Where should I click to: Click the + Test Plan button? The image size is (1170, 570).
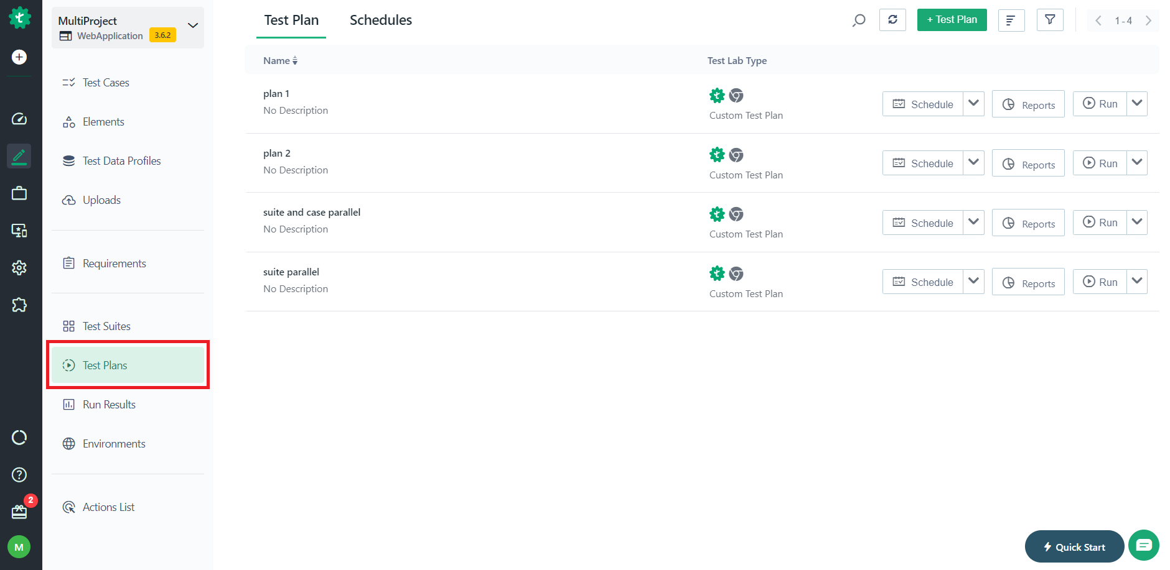point(952,20)
